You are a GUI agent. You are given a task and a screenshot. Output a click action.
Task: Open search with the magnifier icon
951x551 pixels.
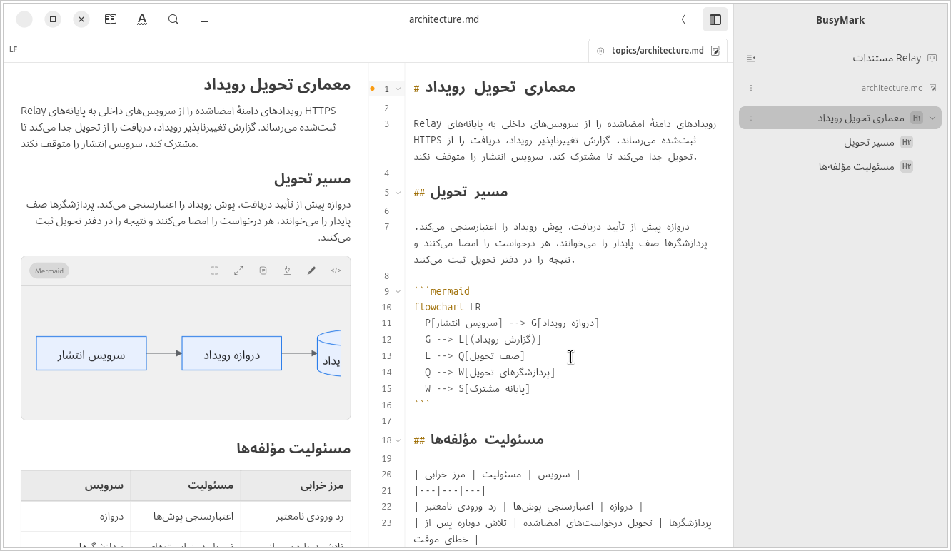click(x=173, y=19)
